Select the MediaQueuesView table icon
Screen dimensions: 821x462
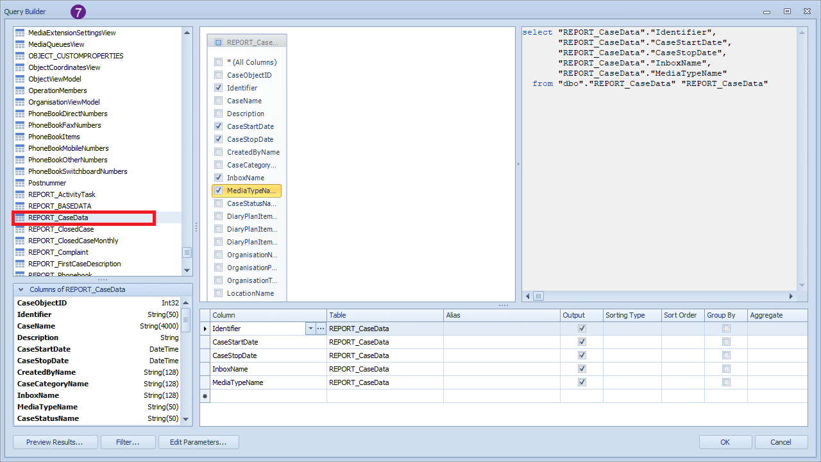[20, 44]
